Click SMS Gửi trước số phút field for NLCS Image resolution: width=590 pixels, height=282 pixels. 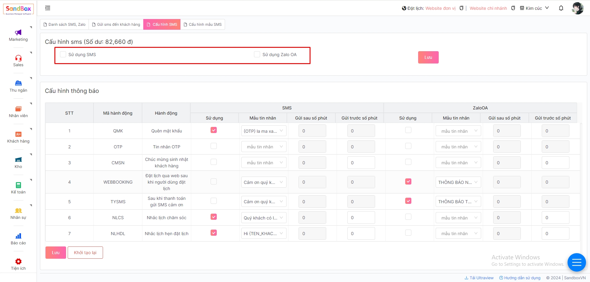click(x=361, y=218)
